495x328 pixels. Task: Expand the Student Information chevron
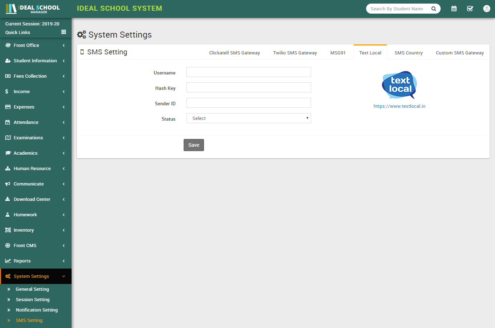(x=64, y=61)
